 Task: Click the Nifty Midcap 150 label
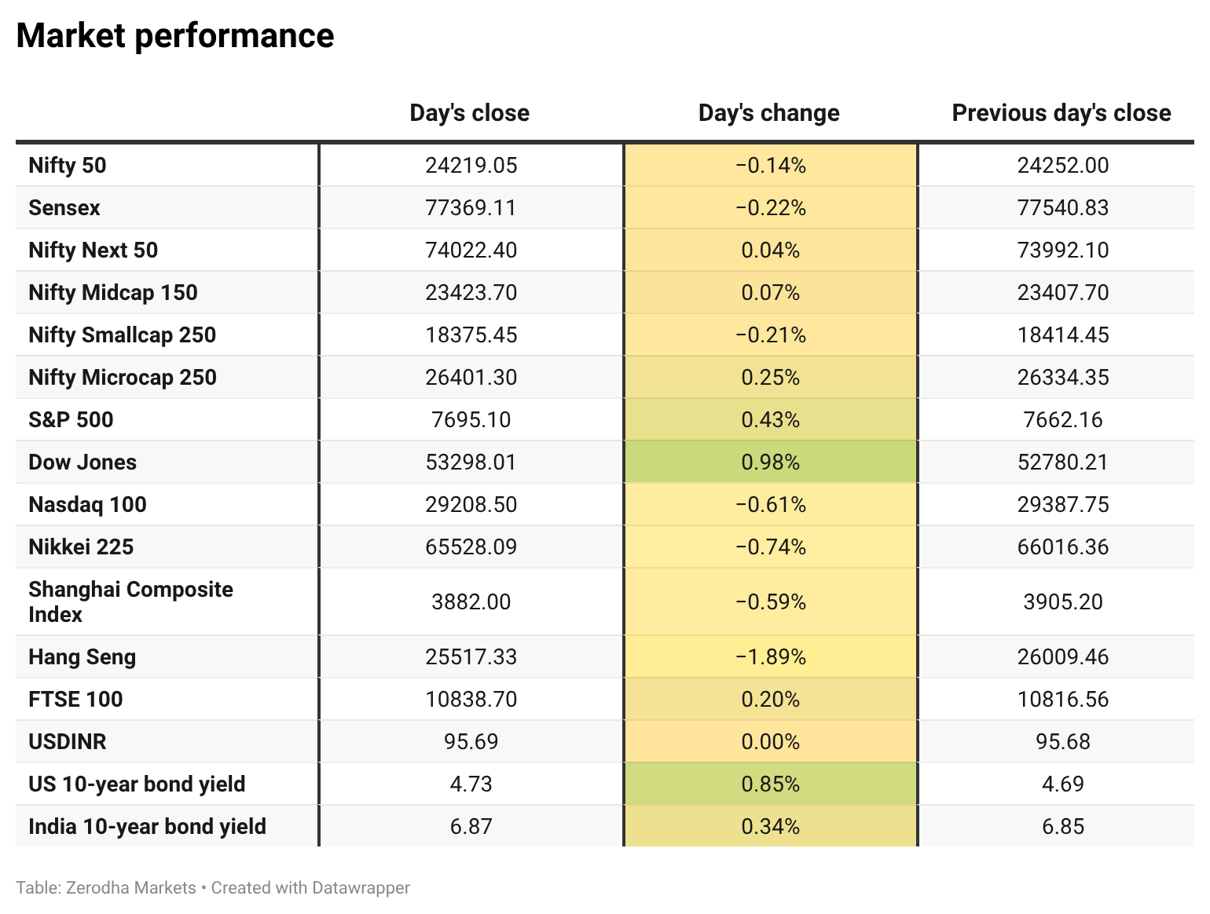click(113, 293)
